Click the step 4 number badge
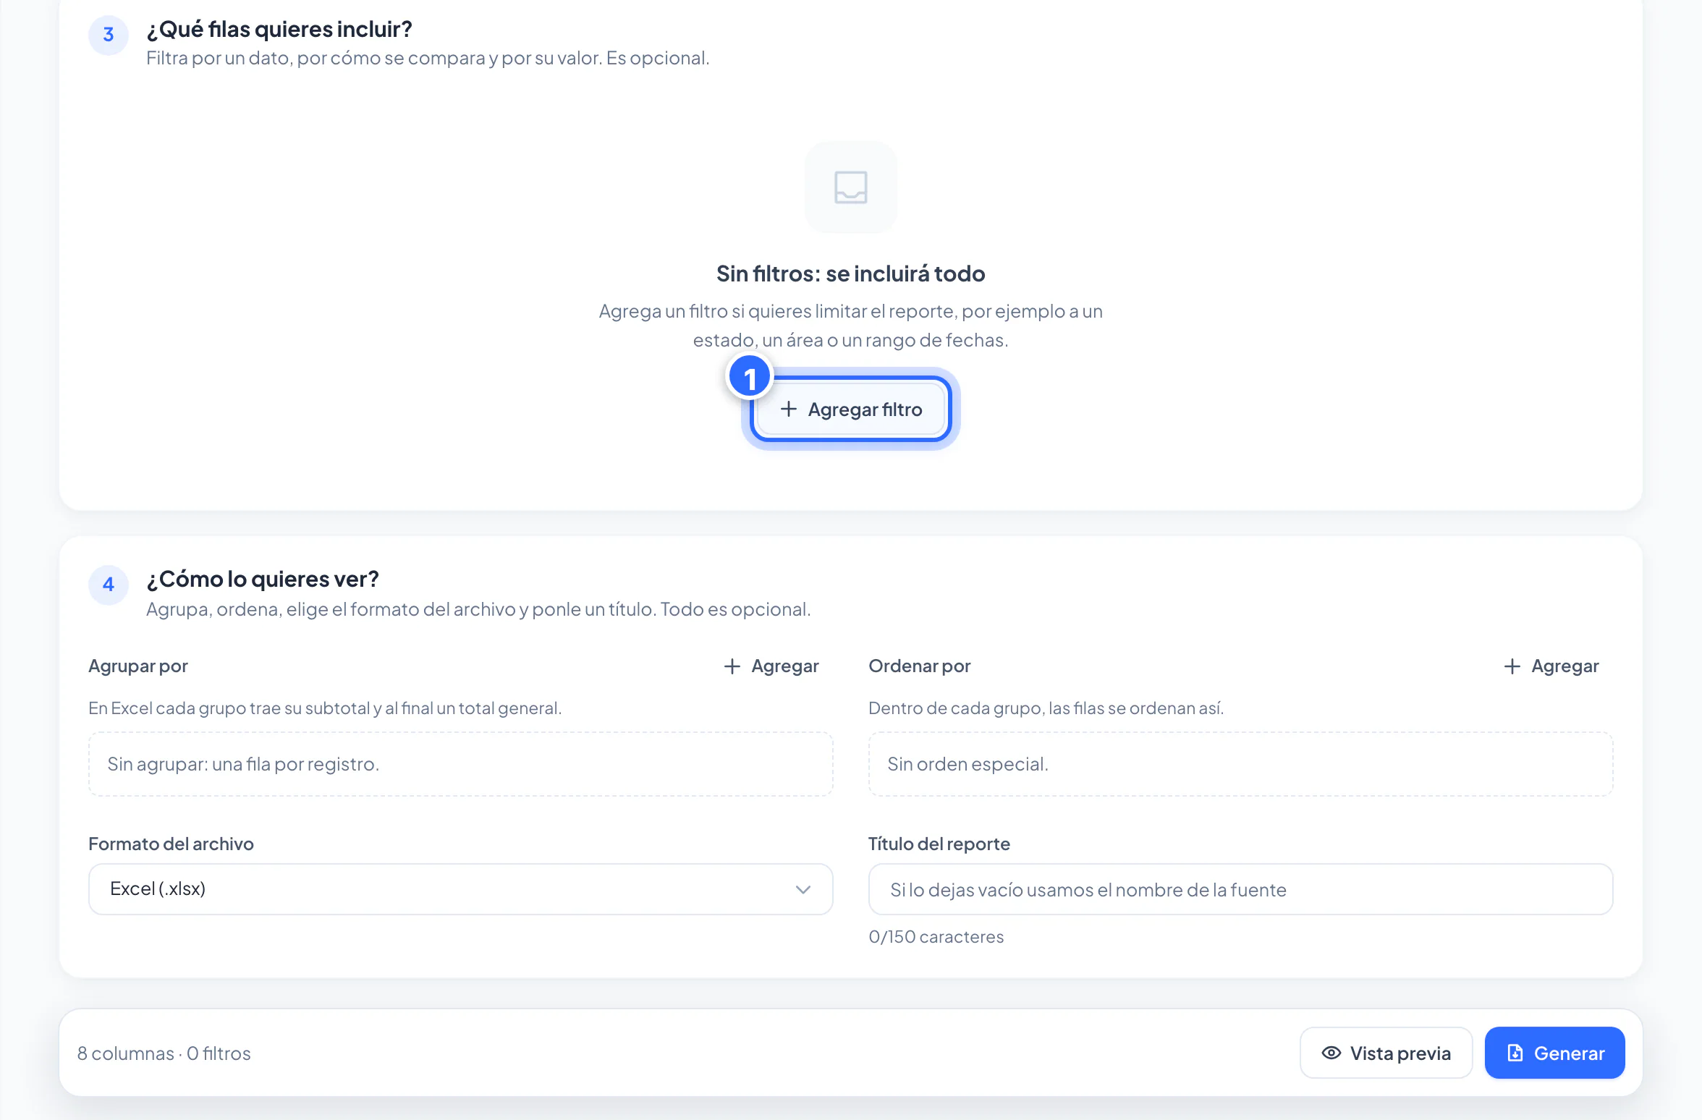Image resolution: width=1702 pixels, height=1120 pixels. click(109, 585)
